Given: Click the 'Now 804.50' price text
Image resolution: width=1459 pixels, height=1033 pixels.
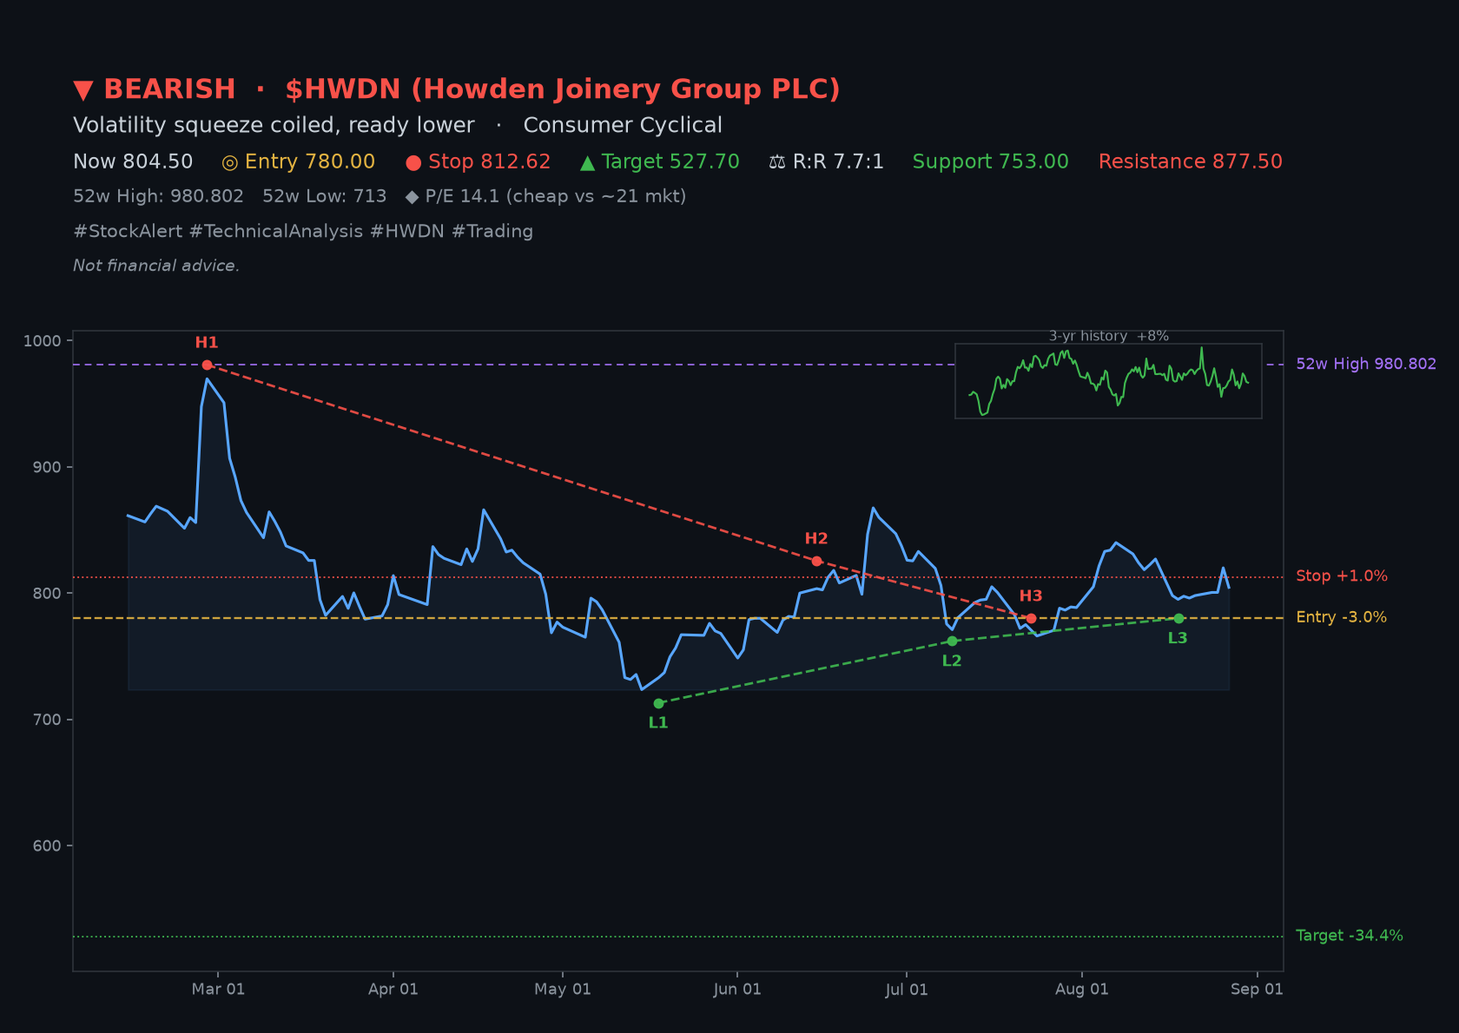Looking at the screenshot, I should point(133,162).
